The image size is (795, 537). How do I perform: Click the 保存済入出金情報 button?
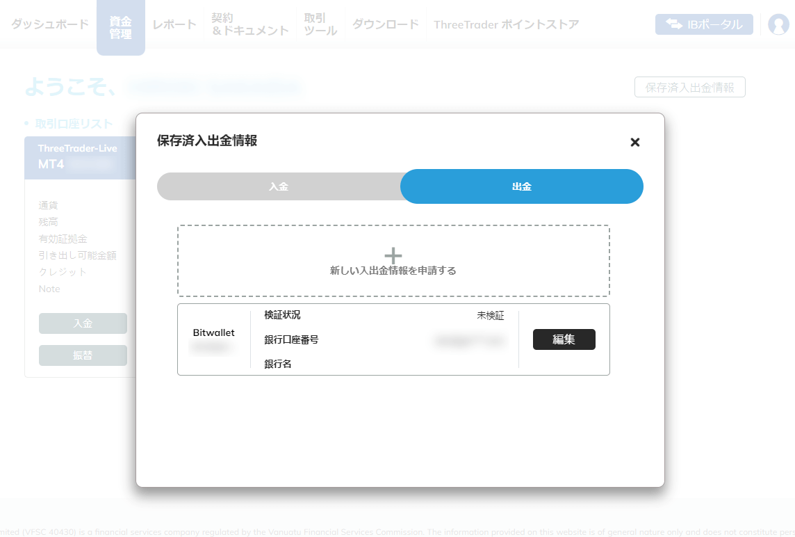689,87
